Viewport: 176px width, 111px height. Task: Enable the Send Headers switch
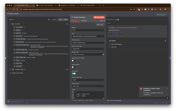click(x=74, y=67)
